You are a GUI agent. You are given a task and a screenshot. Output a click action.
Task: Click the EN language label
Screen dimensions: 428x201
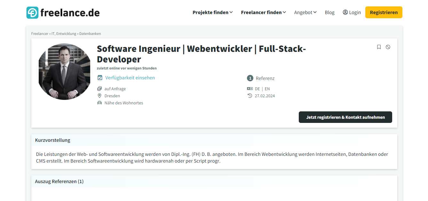pos(267,89)
